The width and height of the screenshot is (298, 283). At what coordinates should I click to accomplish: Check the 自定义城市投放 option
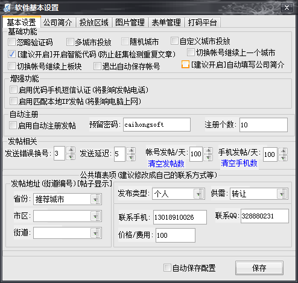[x=174, y=41]
